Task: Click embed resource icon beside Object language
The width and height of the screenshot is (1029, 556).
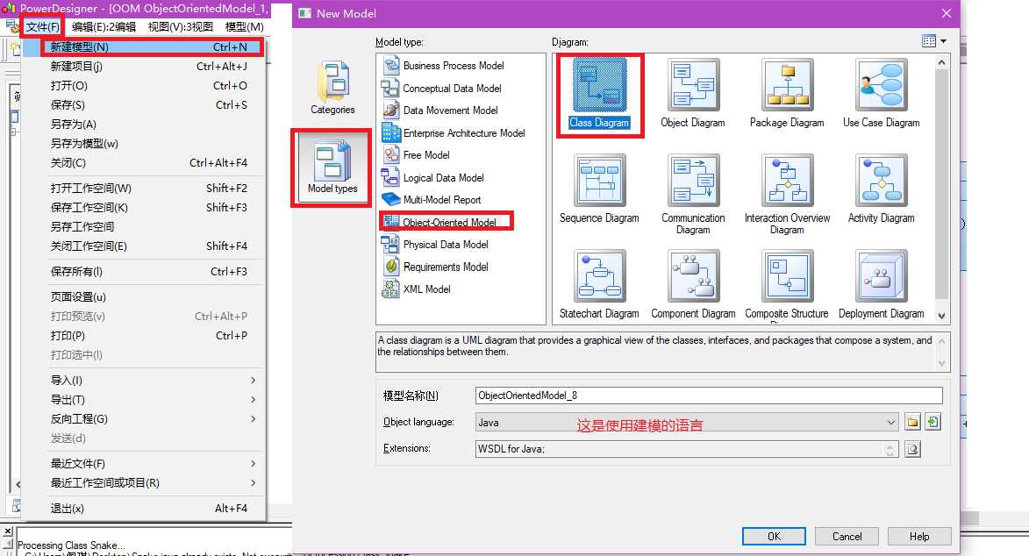Action: pos(933,422)
